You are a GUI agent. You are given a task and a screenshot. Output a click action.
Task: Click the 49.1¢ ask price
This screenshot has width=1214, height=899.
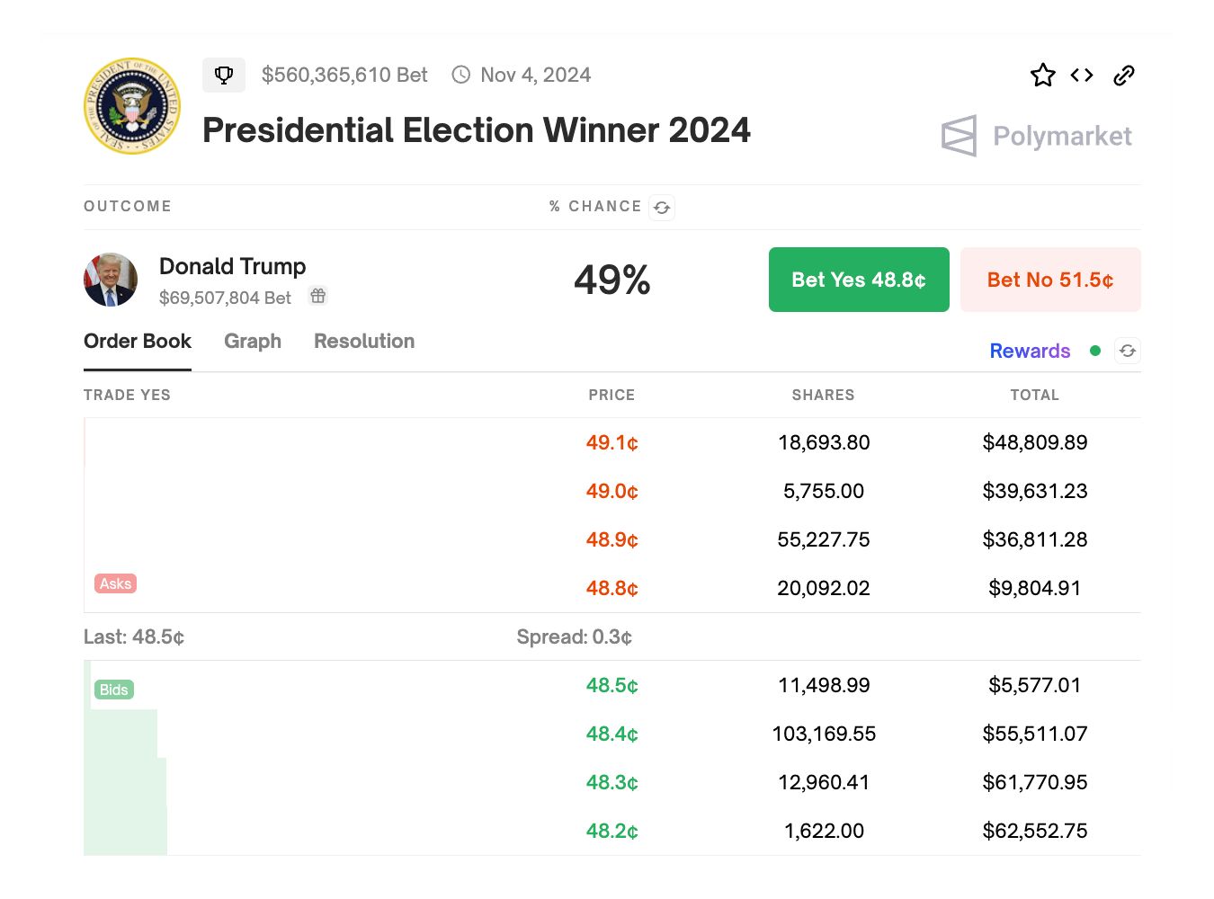(x=611, y=442)
